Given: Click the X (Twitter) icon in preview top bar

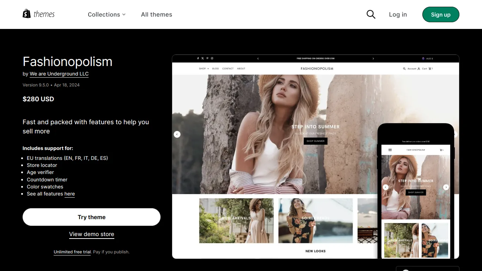Looking at the screenshot, I should pyautogui.click(x=203, y=58).
